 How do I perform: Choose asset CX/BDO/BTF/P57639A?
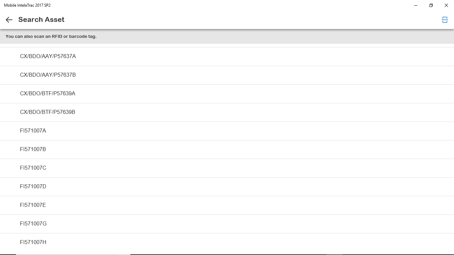[x=227, y=94]
